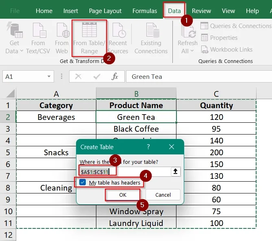This screenshot has width=272, height=241.
Task: Import data From Web
Action: pyautogui.click(x=62, y=38)
